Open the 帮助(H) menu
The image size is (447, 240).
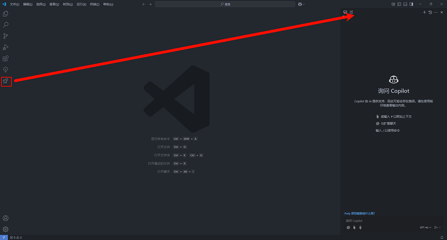coord(108,4)
